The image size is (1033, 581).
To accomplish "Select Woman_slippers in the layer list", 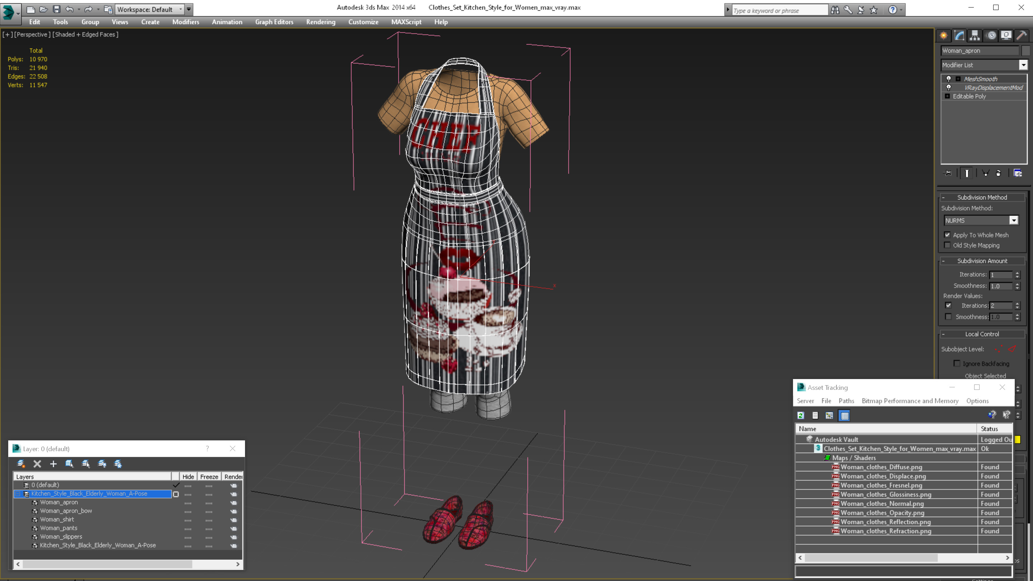I will click(x=61, y=537).
